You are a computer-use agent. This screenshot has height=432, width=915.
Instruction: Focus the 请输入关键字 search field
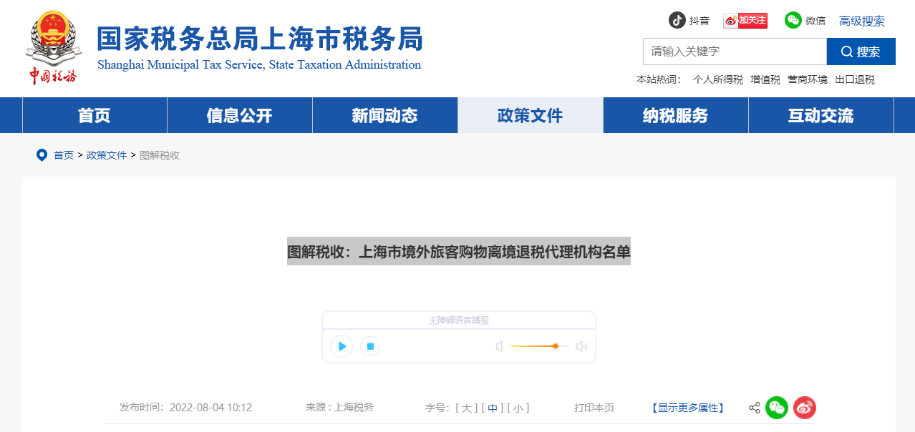[735, 51]
